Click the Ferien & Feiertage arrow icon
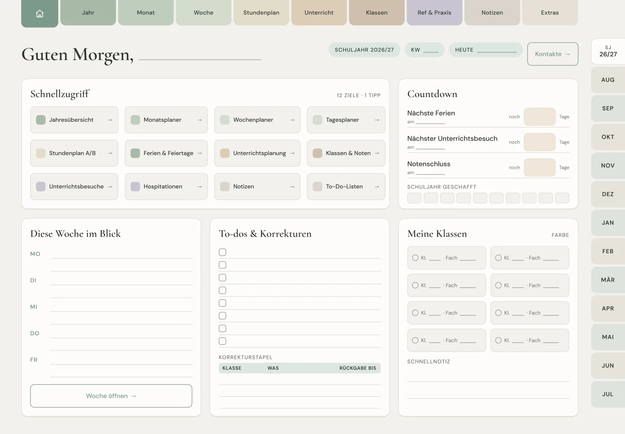This screenshot has height=434, width=625. pos(200,153)
